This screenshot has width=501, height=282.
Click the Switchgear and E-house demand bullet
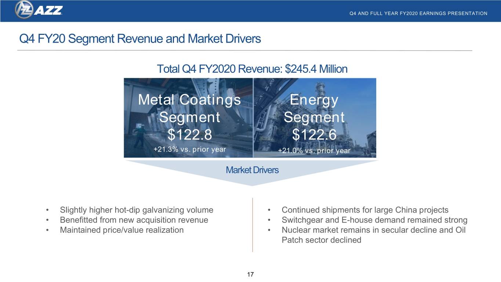pos(374,220)
